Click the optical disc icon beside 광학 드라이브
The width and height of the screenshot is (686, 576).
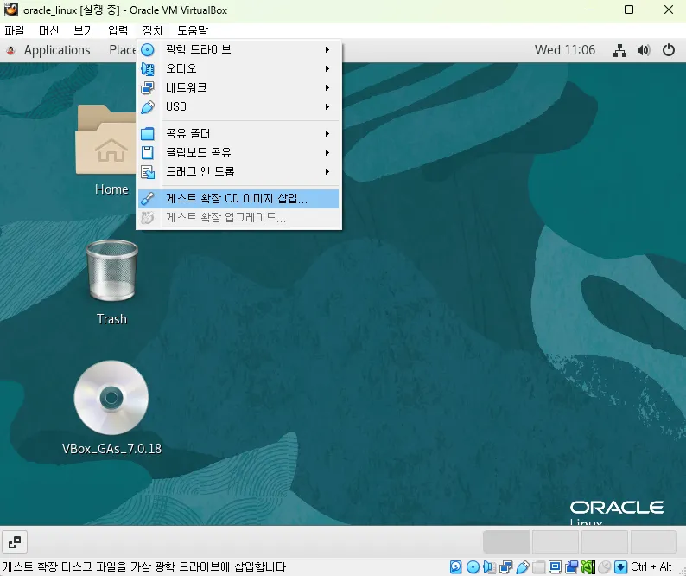tap(148, 50)
